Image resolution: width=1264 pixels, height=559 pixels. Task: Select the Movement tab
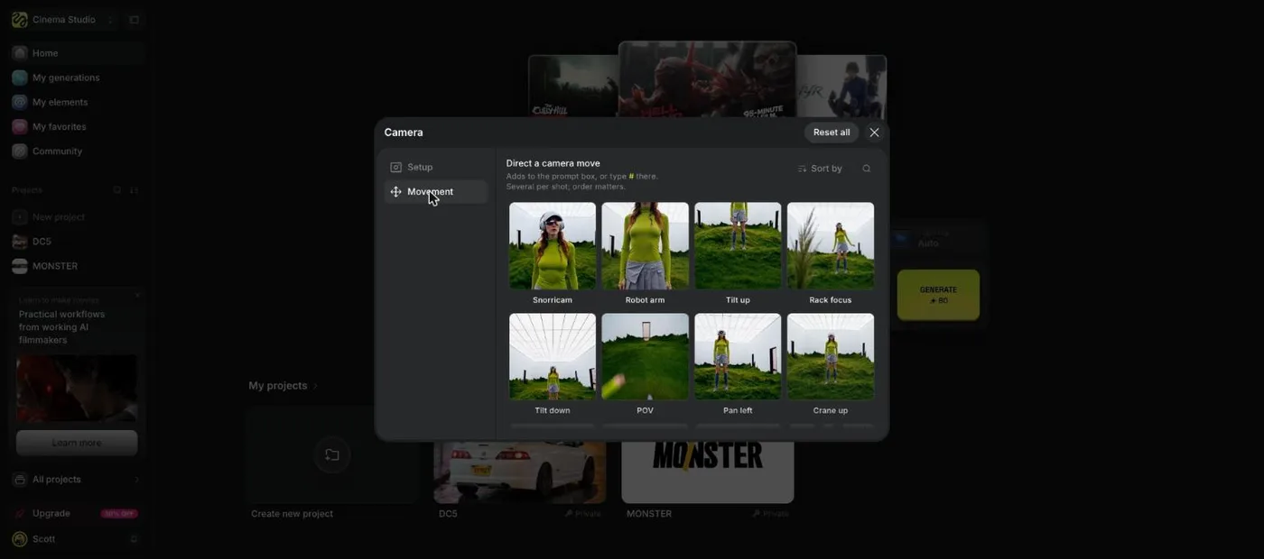point(436,191)
